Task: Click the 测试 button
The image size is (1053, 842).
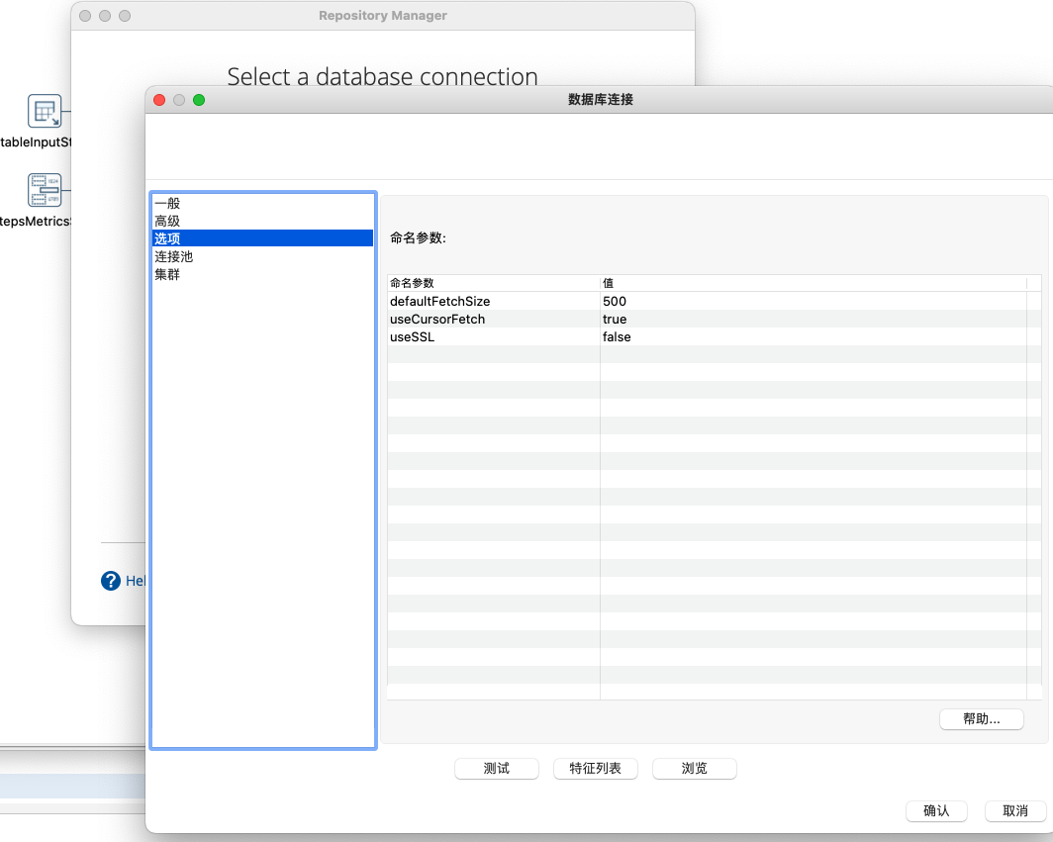Action: tap(496, 768)
